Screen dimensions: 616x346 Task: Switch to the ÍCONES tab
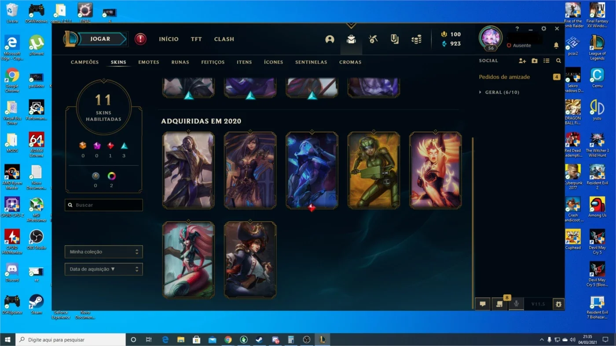click(273, 62)
